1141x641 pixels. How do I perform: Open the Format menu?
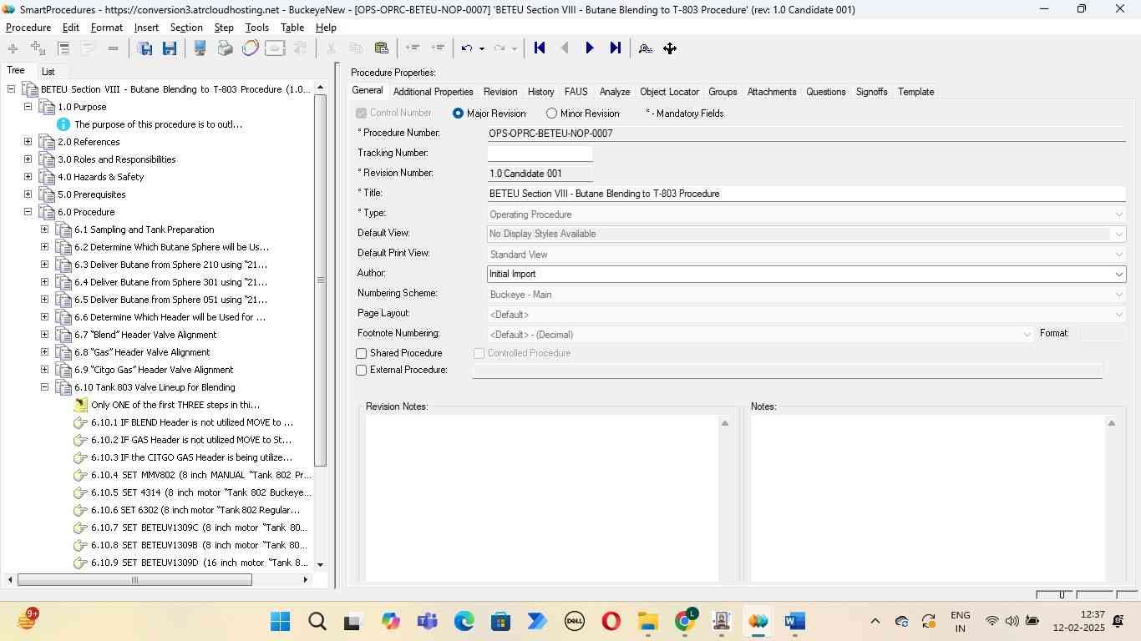(107, 28)
